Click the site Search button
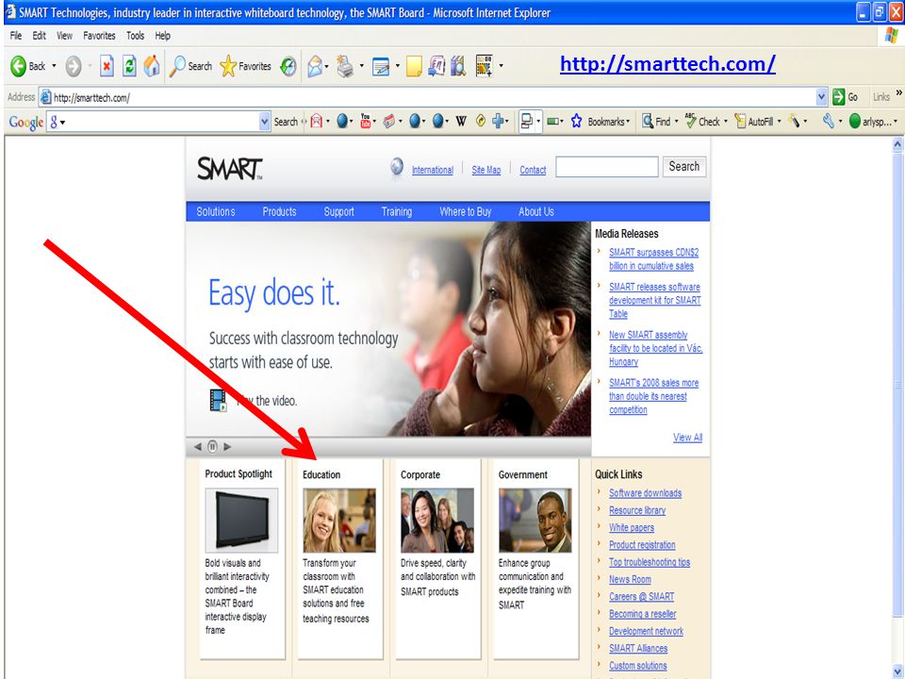The height and width of the screenshot is (679, 905). point(684,167)
